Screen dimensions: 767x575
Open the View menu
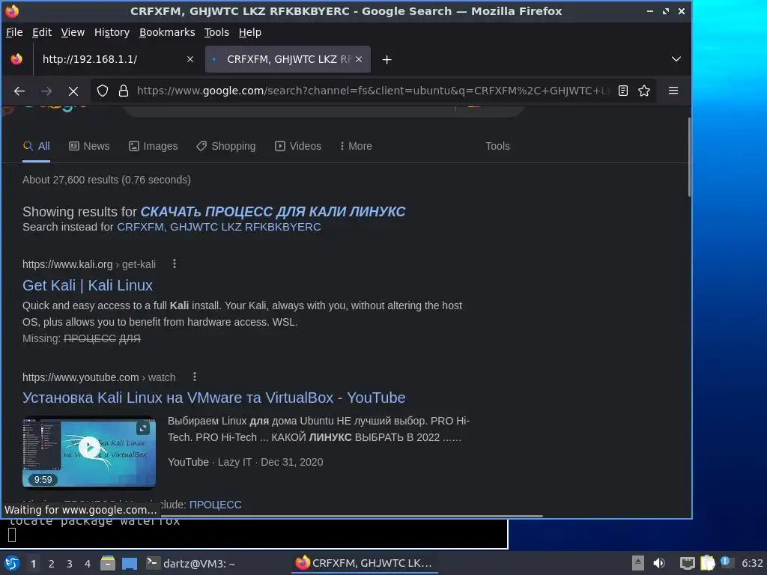click(x=73, y=32)
